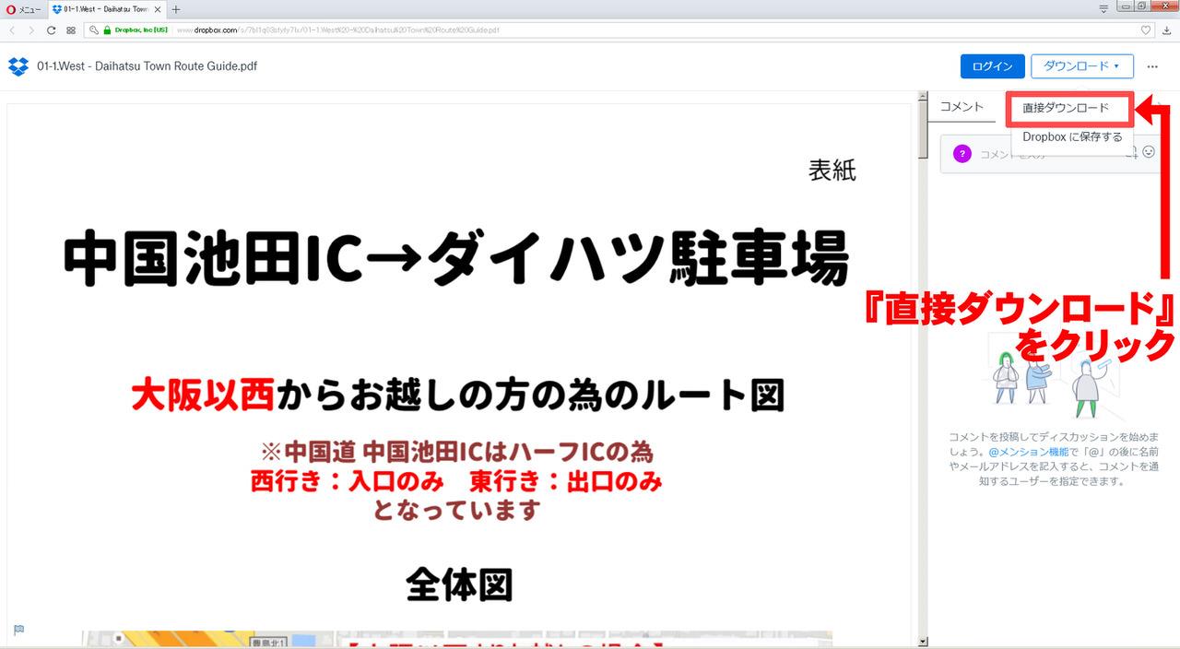Choose Dropbox に保存する from the menu
This screenshot has height=649, width=1180.
point(1072,136)
